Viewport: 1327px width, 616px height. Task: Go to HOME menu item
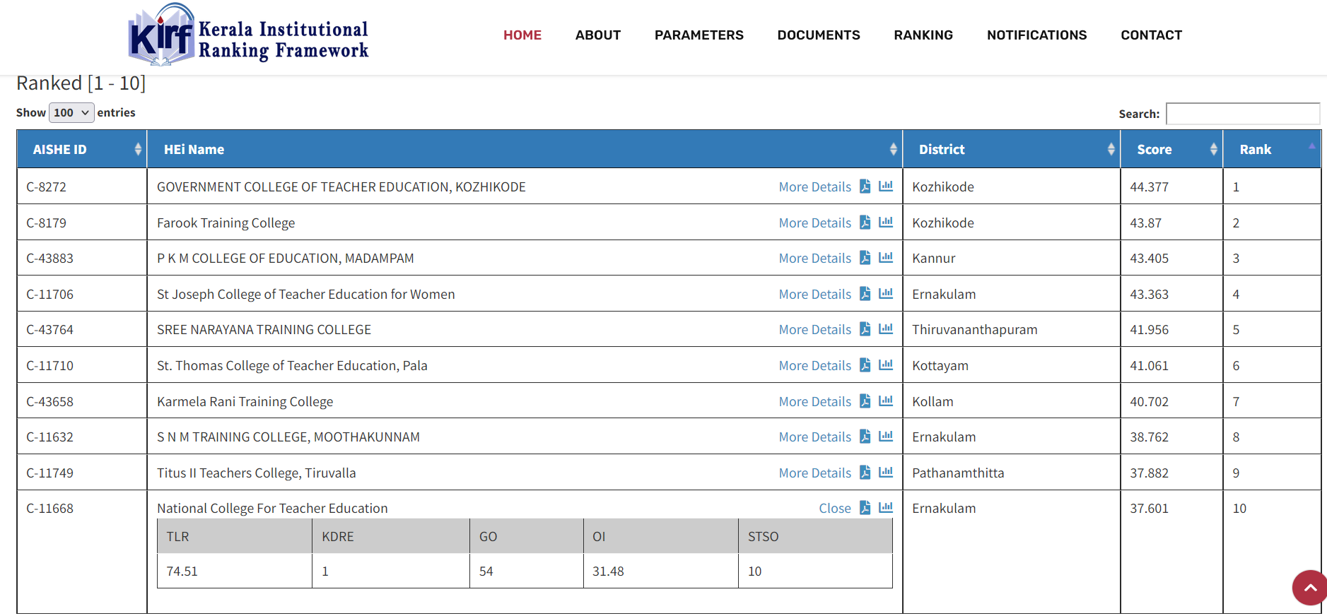coord(522,35)
